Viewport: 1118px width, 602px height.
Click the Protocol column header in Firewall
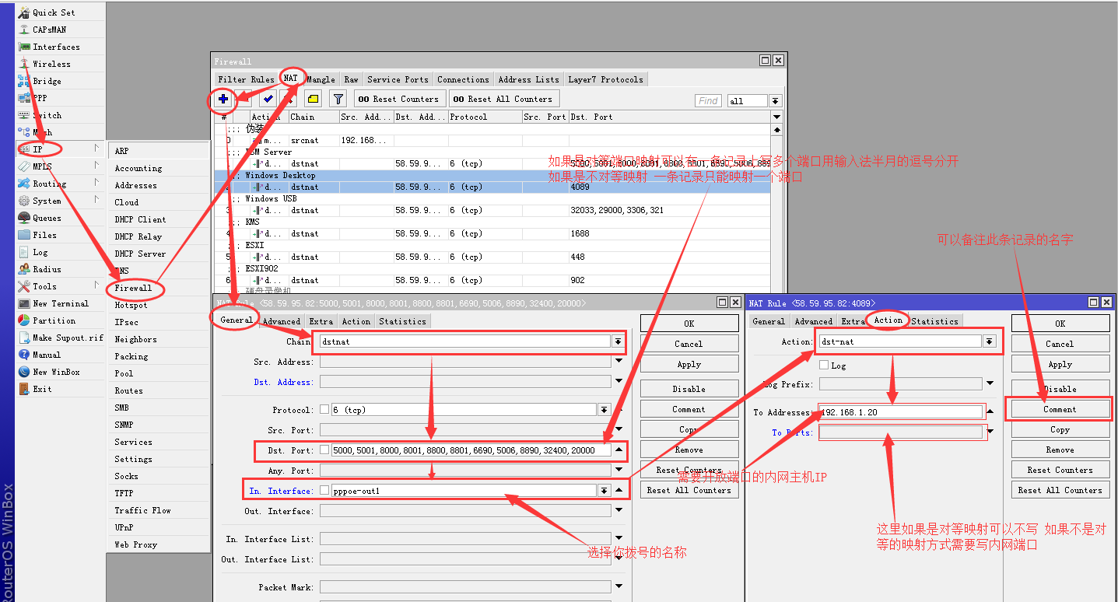coord(485,117)
